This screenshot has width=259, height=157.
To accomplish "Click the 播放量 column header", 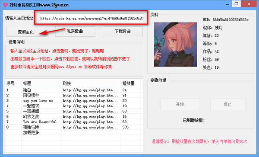I will (130, 83).
